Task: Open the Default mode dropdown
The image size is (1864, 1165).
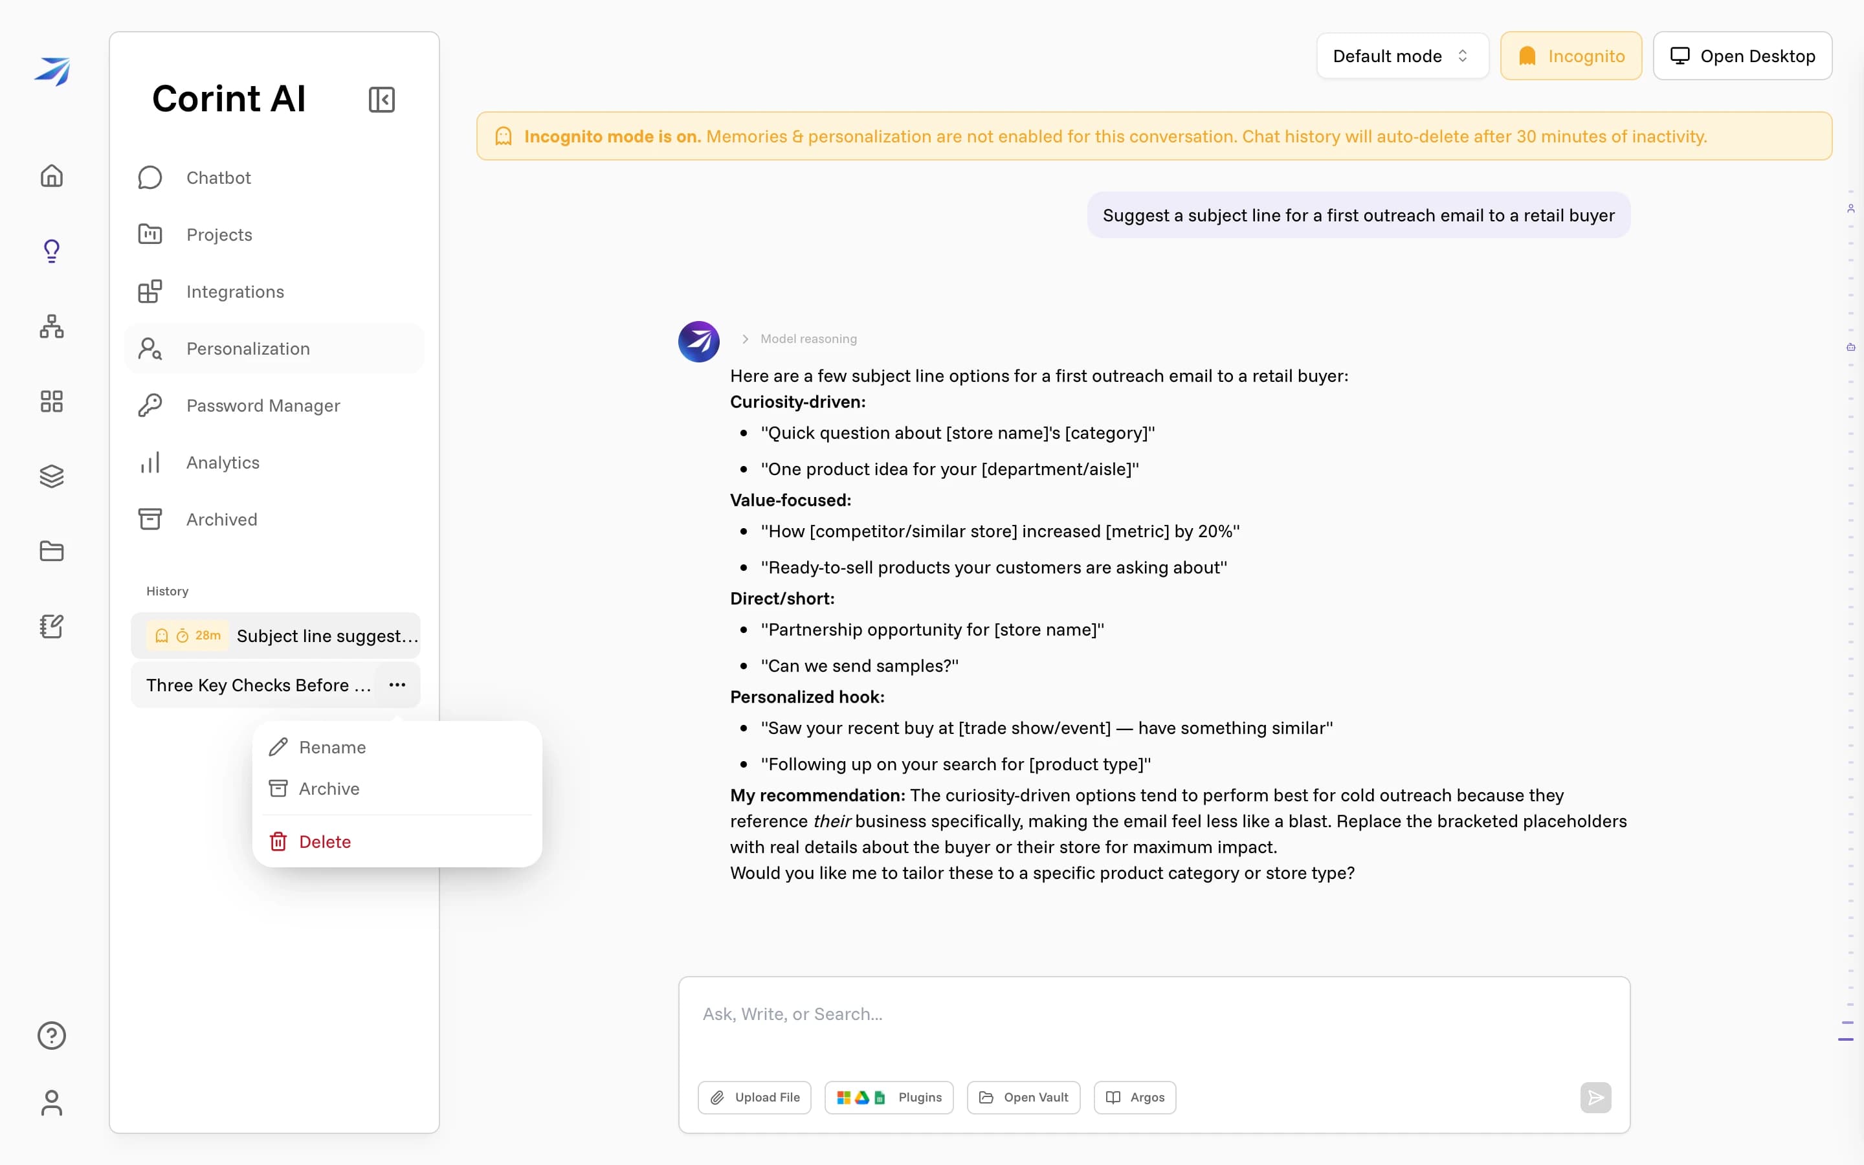Action: (x=1402, y=56)
